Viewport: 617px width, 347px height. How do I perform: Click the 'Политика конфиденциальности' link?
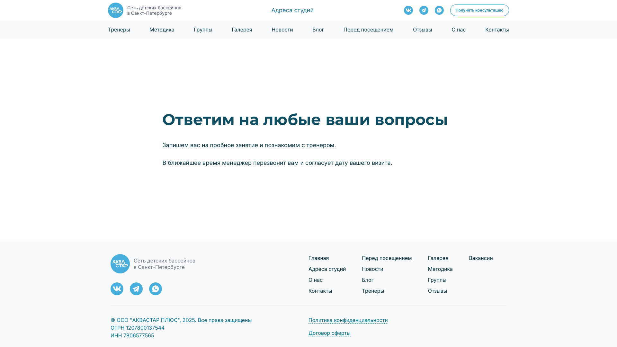[348, 320]
